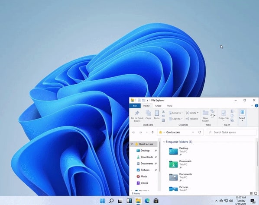Collapse the ribbon with the chevron

pos(252,106)
